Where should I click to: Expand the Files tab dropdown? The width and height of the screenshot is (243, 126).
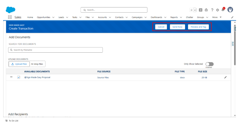[93, 17]
